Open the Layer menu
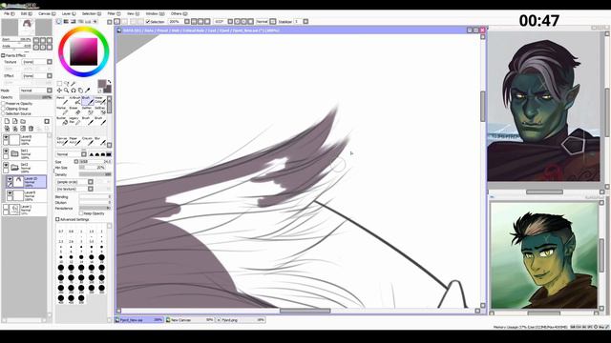The width and height of the screenshot is (611, 343). (69, 13)
